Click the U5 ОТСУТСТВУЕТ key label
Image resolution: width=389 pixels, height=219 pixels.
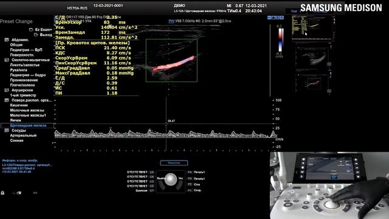140,172
